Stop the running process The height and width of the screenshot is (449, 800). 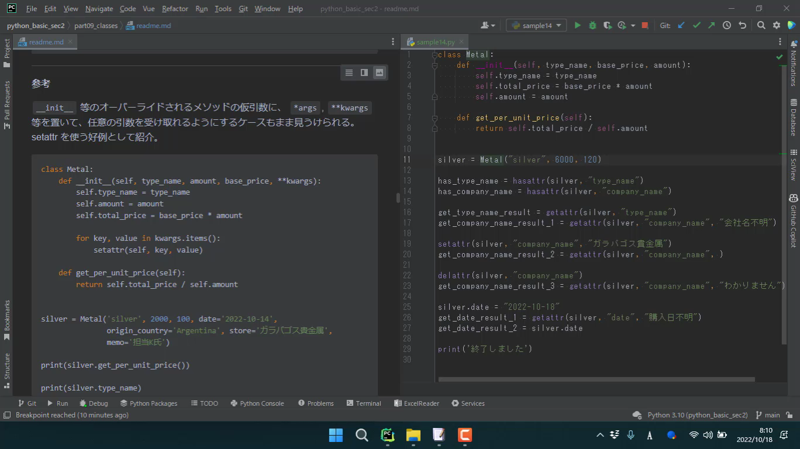pyautogui.click(x=644, y=25)
